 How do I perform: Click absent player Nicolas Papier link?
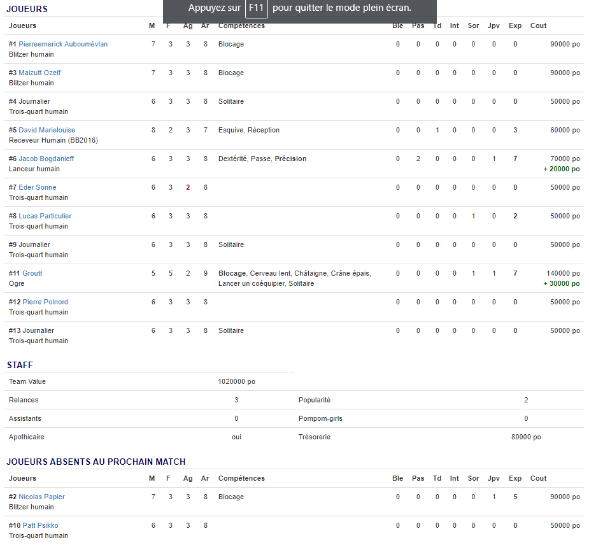click(41, 497)
